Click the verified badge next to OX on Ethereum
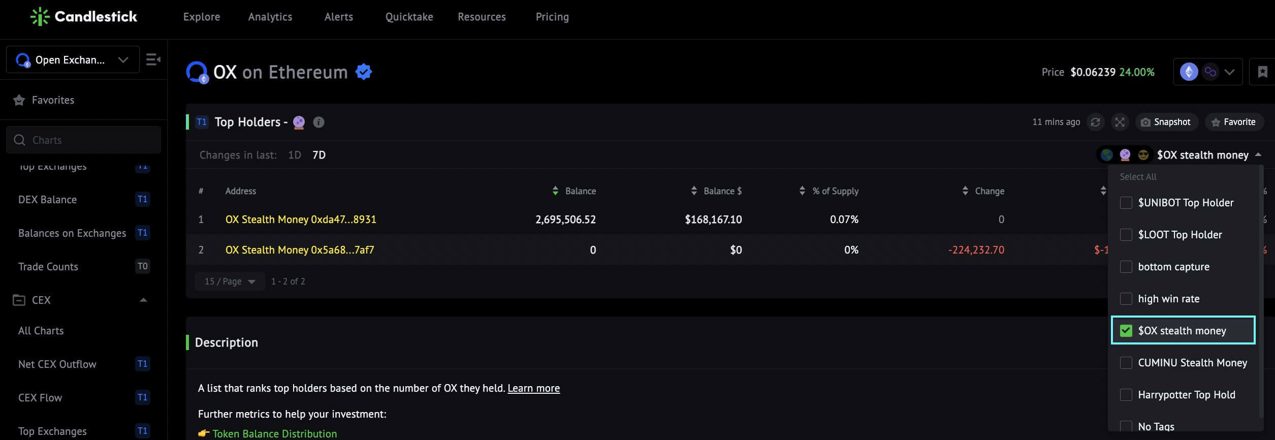 (364, 72)
